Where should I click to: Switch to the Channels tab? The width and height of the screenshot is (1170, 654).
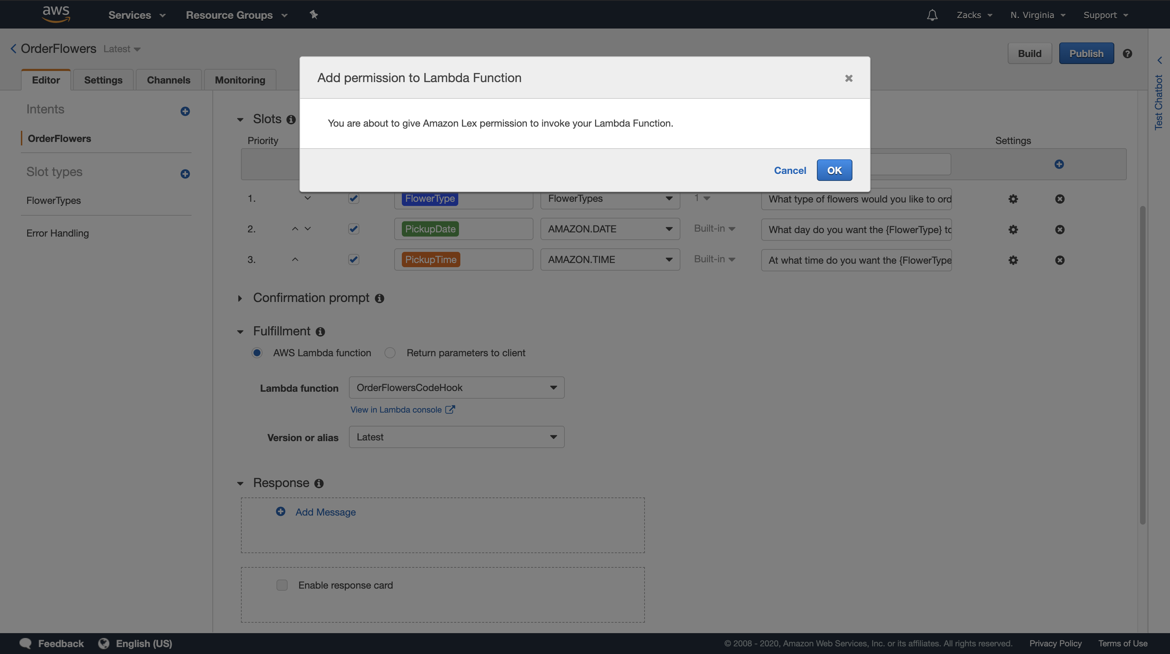169,80
